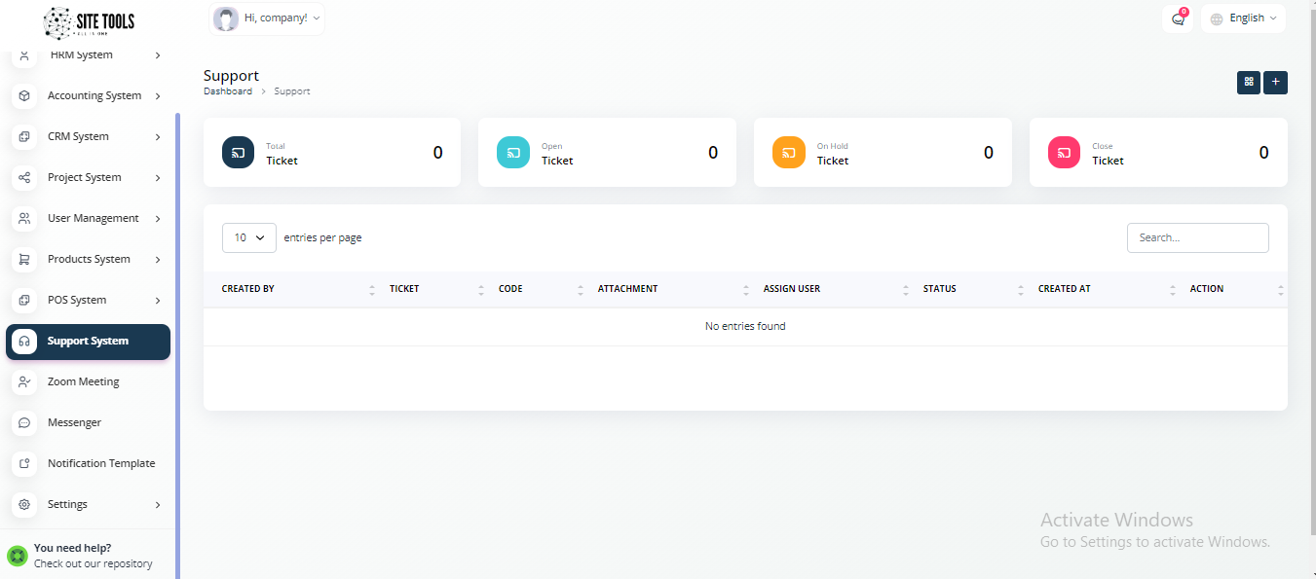This screenshot has height=579, width=1316.
Task: Click the Total Ticket card icon
Action: click(x=238, y=153)
